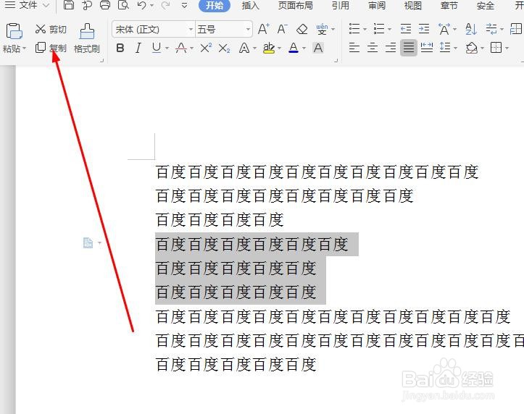
Task: Click the 粘贴 paste clipboard icon
Action: (x=14, y=31)
